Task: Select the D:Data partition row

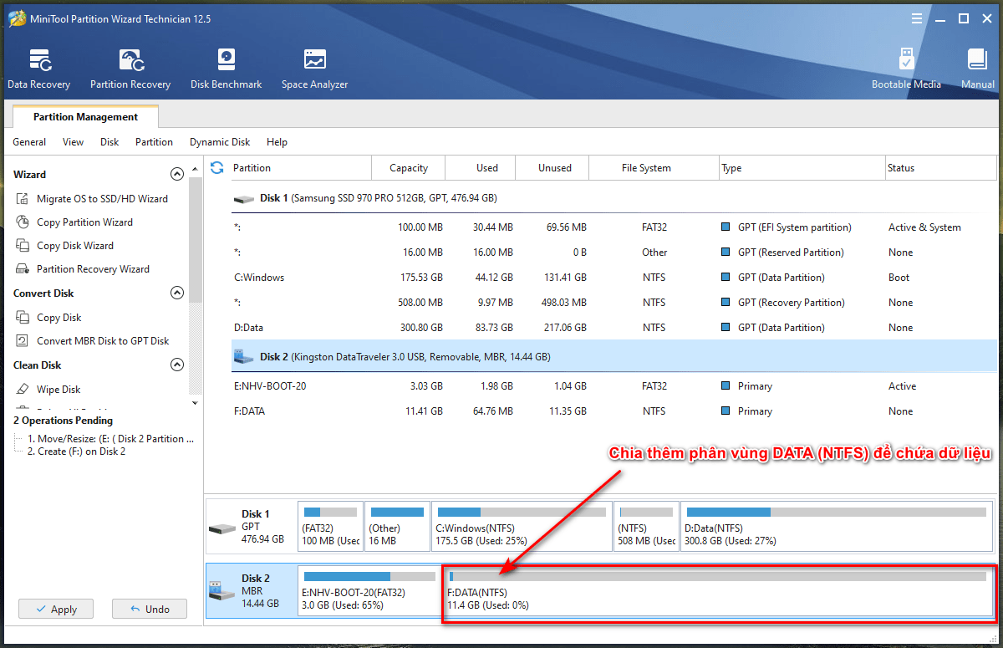Action: click(614, 328)
